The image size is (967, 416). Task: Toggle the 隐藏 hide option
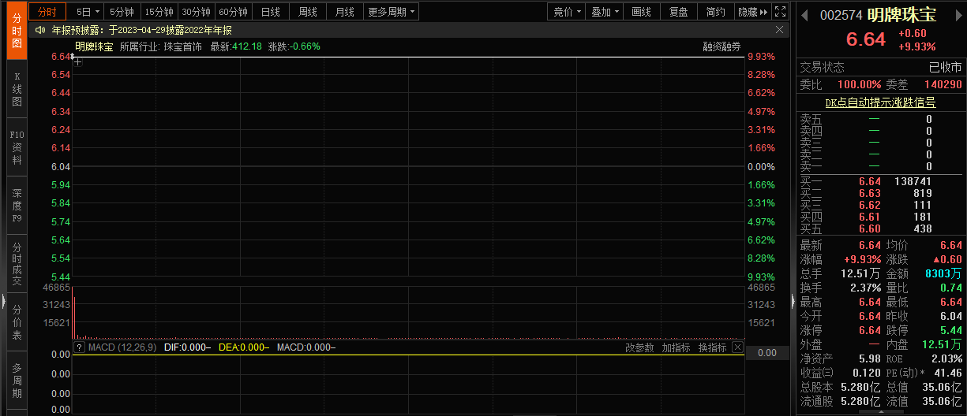751,12
